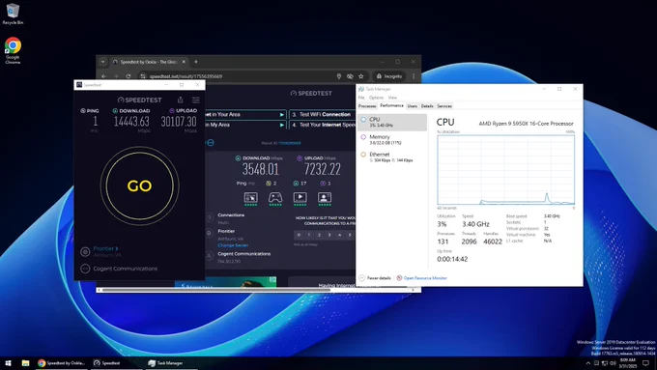Switch to Details tab in Task Manager
Viewport: 657px width, 370px height.
coord(427,106)
